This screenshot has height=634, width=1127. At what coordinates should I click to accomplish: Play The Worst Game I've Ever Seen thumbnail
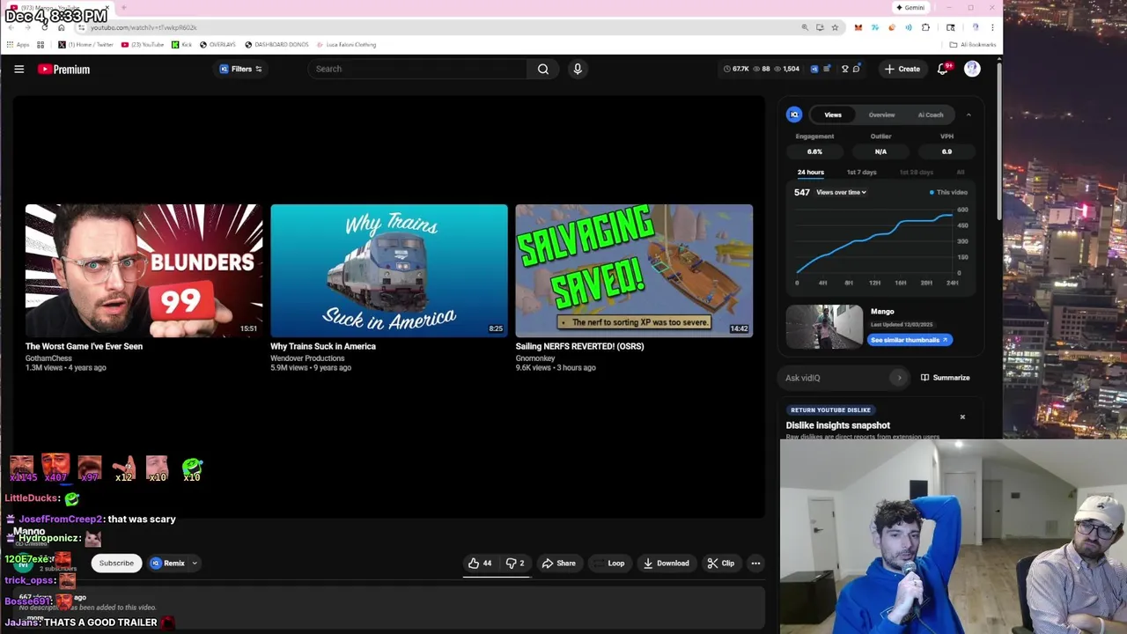click(x=144, y=270)
